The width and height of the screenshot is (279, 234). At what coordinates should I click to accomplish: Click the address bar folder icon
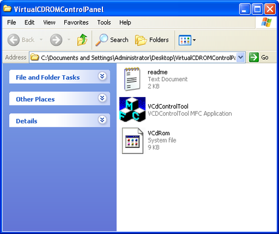point(35,58)
